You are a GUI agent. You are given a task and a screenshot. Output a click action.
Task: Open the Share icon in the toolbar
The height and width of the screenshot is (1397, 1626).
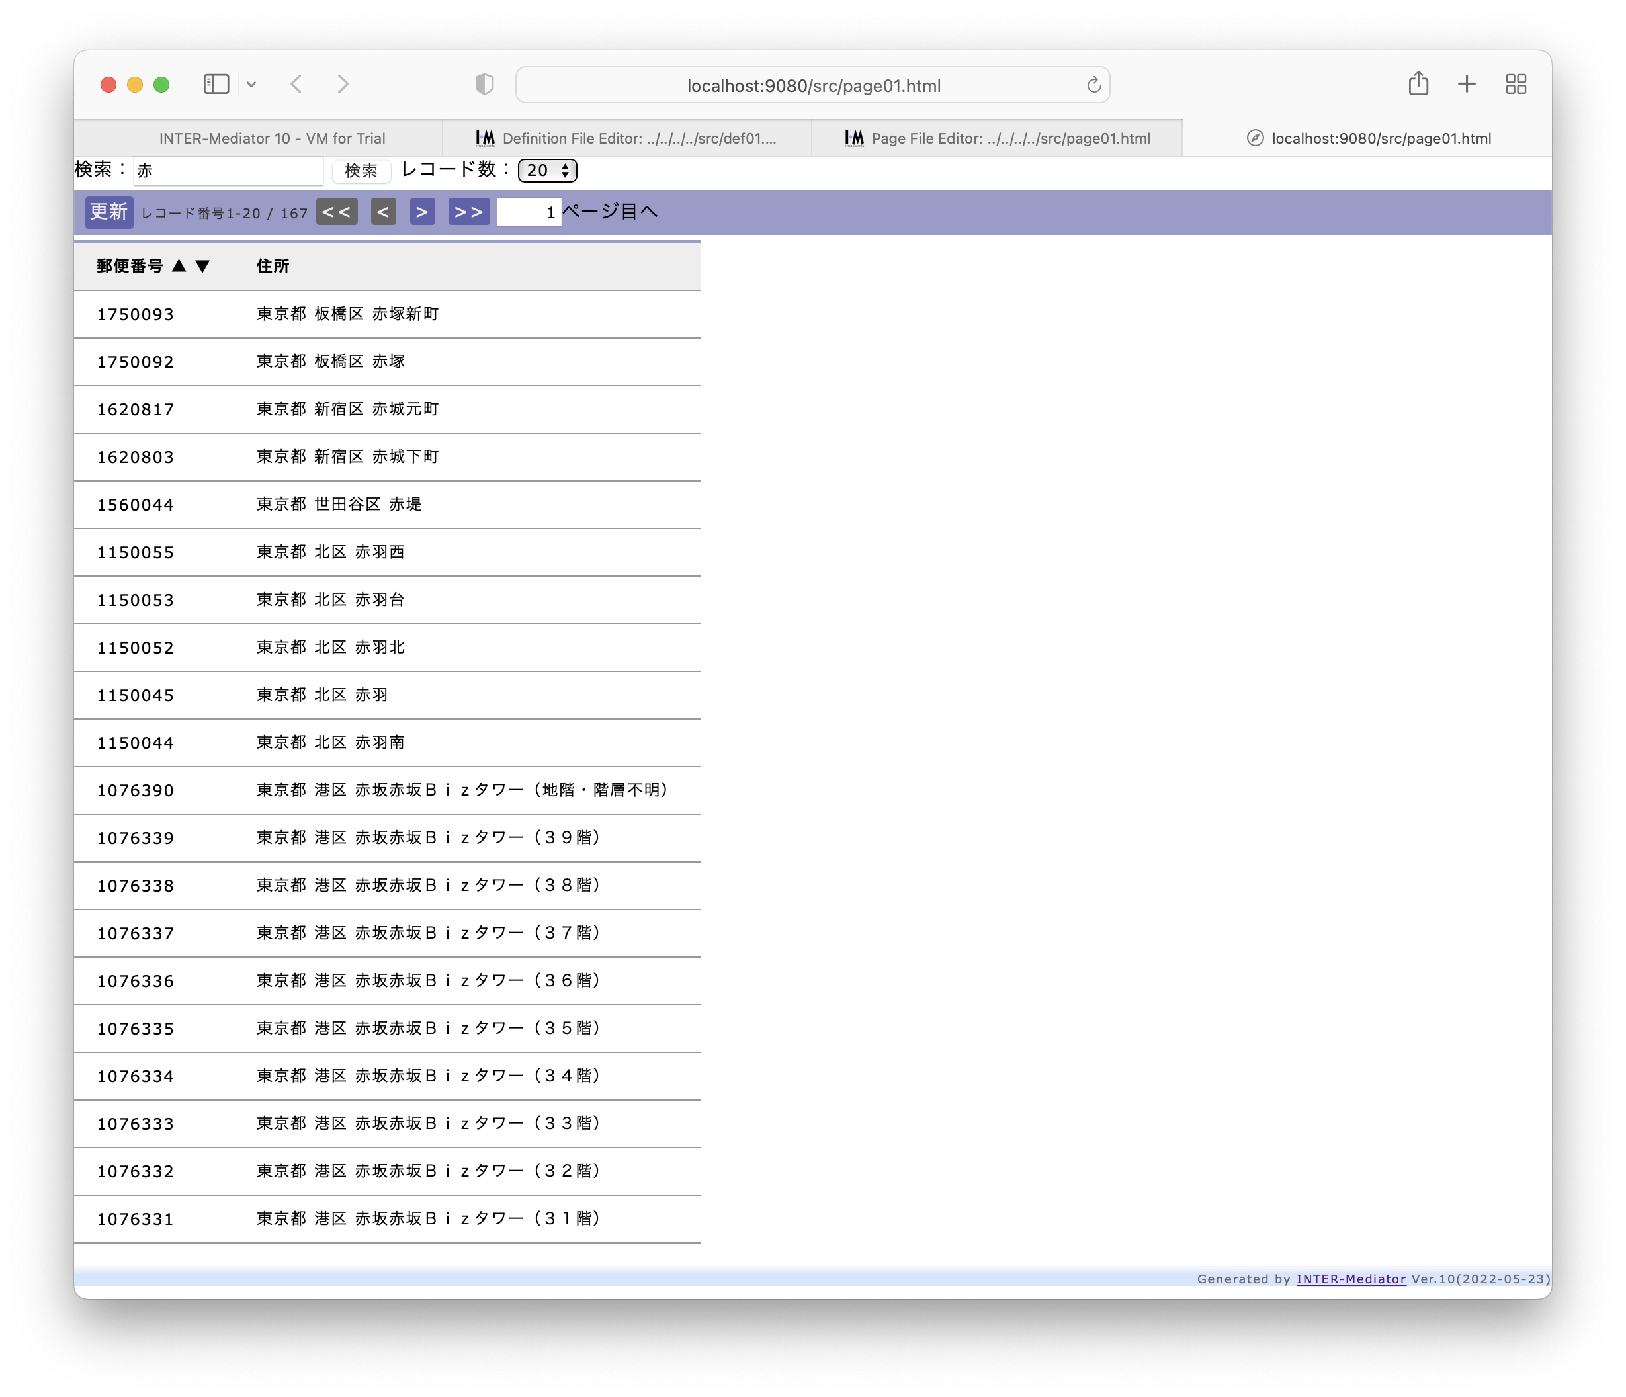(1418, 83)
